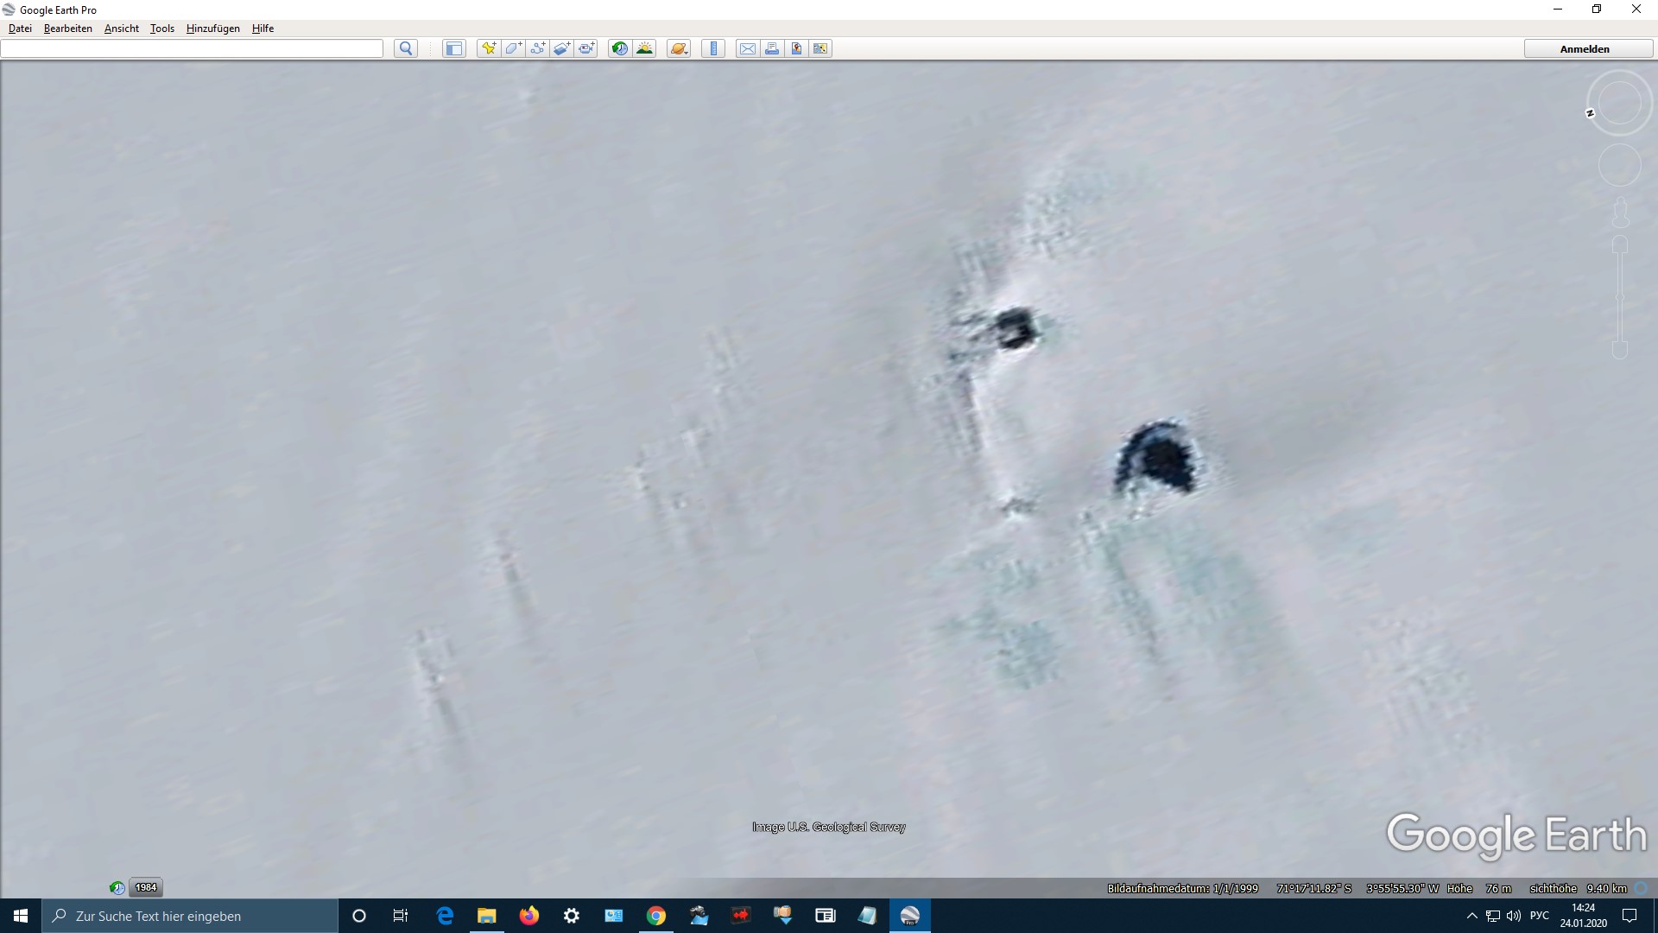Image resolution: width=1658 pixels, height=933 pixels.
Task: Open the Datei menu
Action: click(x=20, y=29)
